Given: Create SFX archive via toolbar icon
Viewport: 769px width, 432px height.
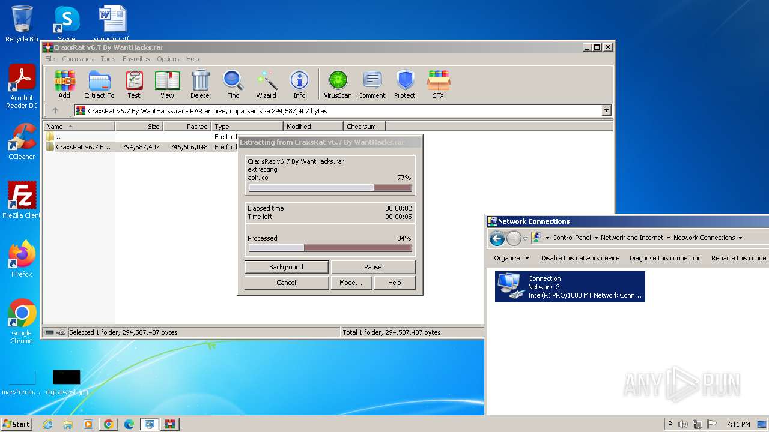Looking at the screenshot, I should tap(439, 84).
